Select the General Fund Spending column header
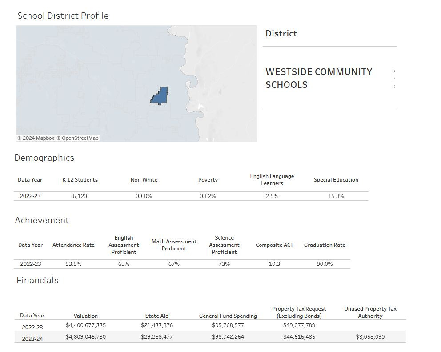441x352 pixels. coord(228,316)
